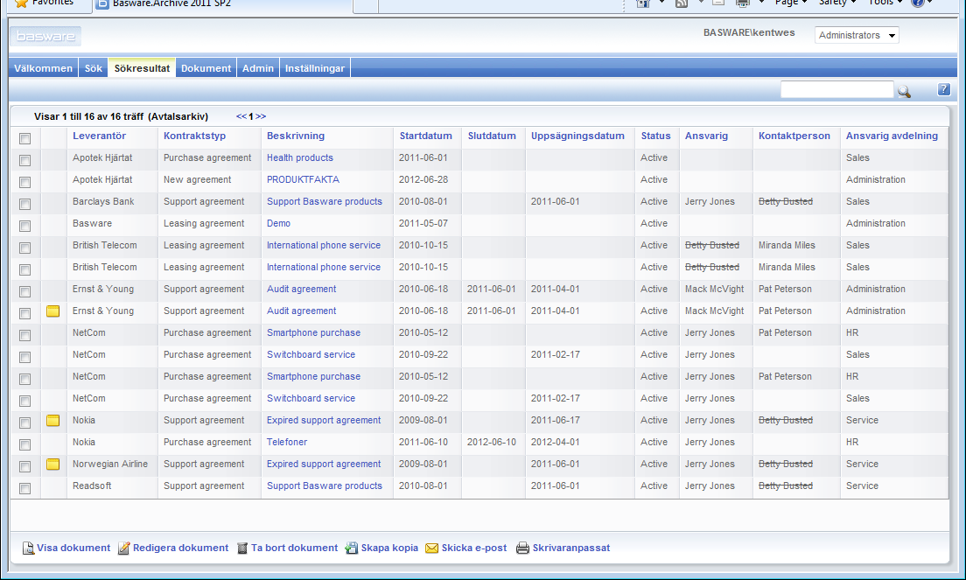Viewport: 966px width, 580px height.
Task: Toggle the select-all checkbox in table header
Action: click(24, 138)
